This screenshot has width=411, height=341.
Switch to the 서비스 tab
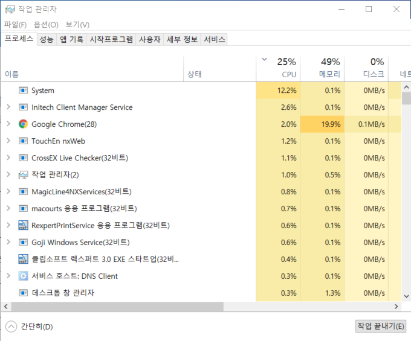tap(214, 39)
